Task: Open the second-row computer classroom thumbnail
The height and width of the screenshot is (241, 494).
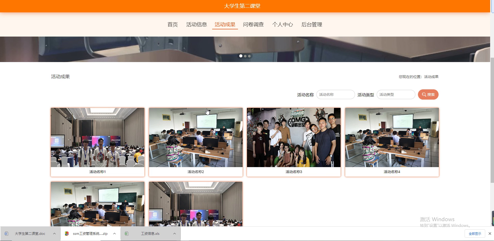Action: click(x=97, y=204)
